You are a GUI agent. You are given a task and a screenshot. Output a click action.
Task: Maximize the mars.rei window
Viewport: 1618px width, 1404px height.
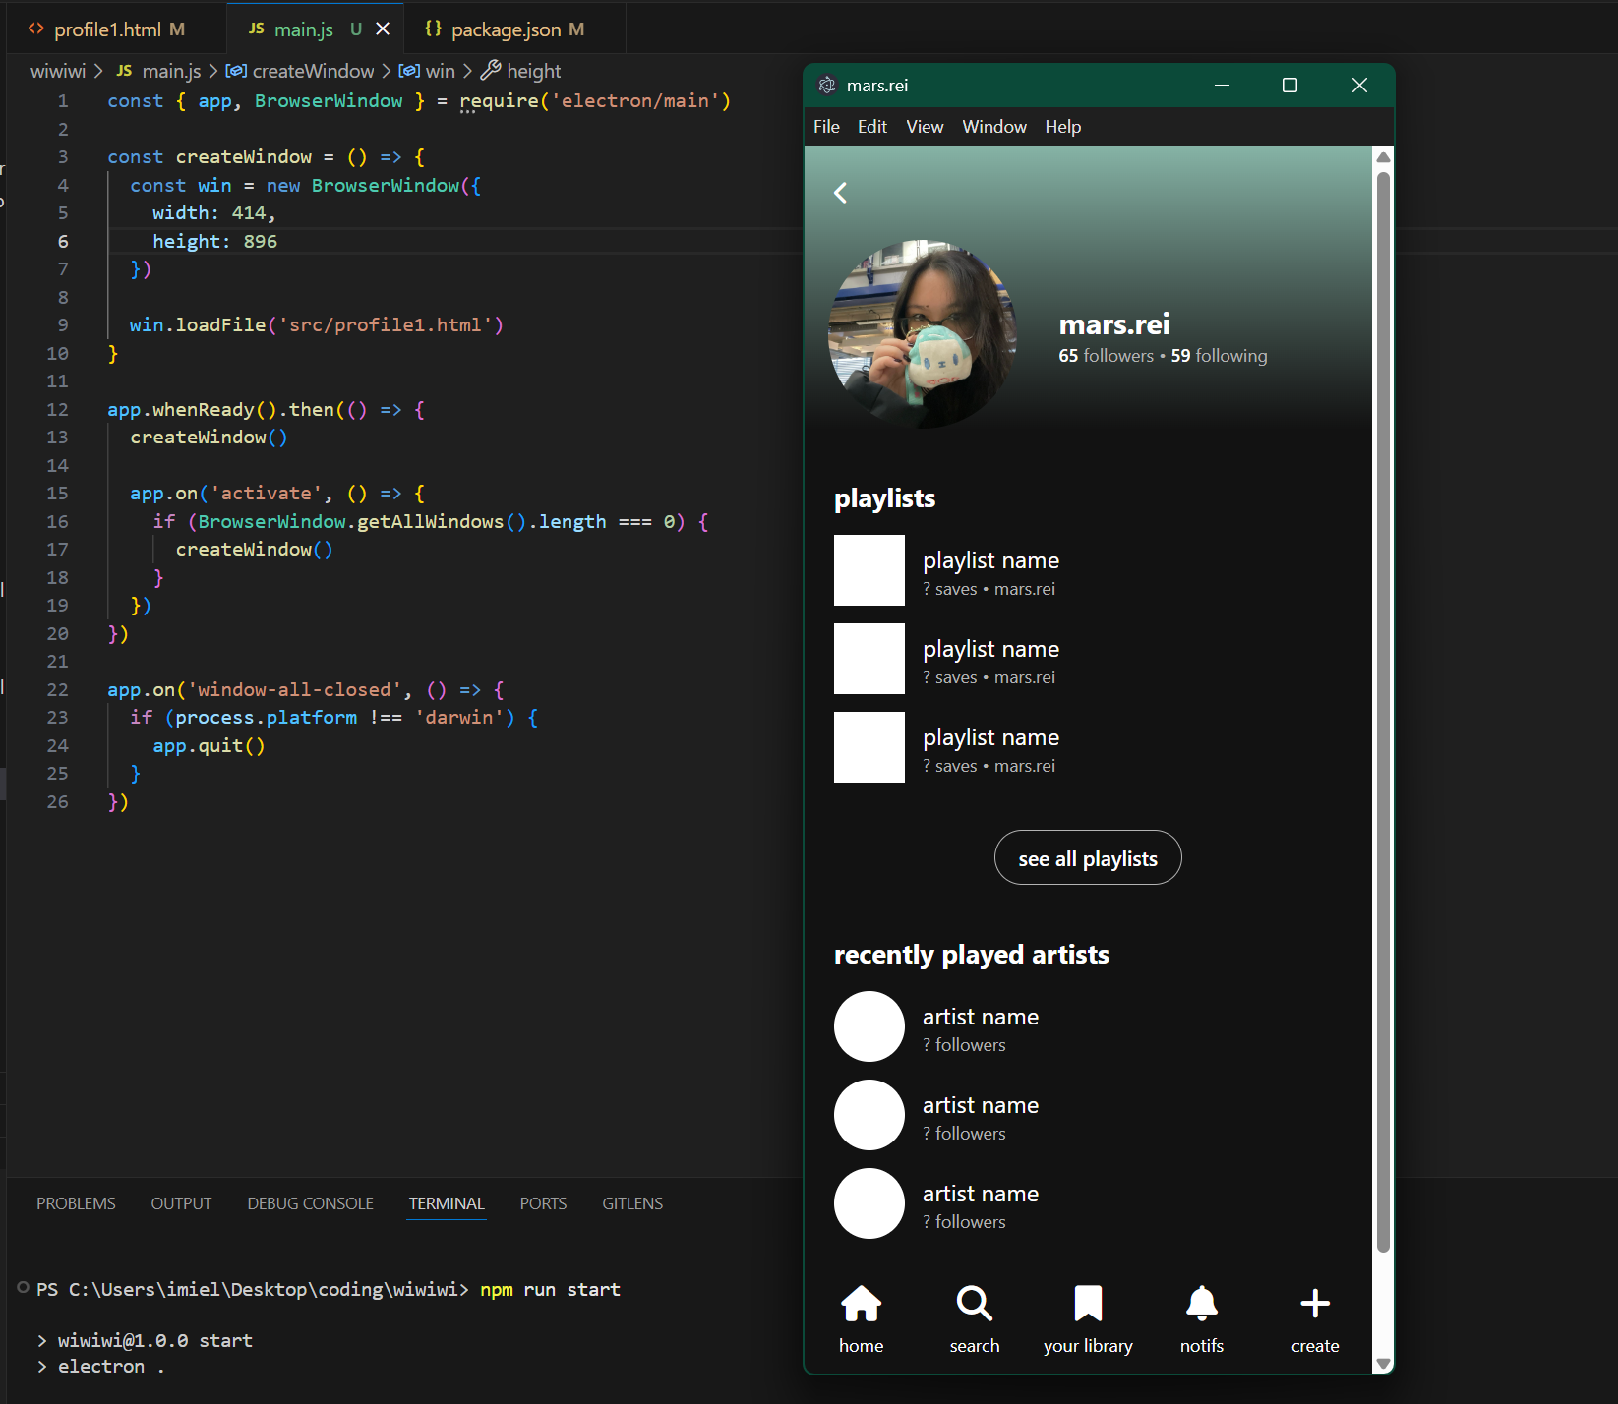pyautogui.click(x=1289, y=86)
